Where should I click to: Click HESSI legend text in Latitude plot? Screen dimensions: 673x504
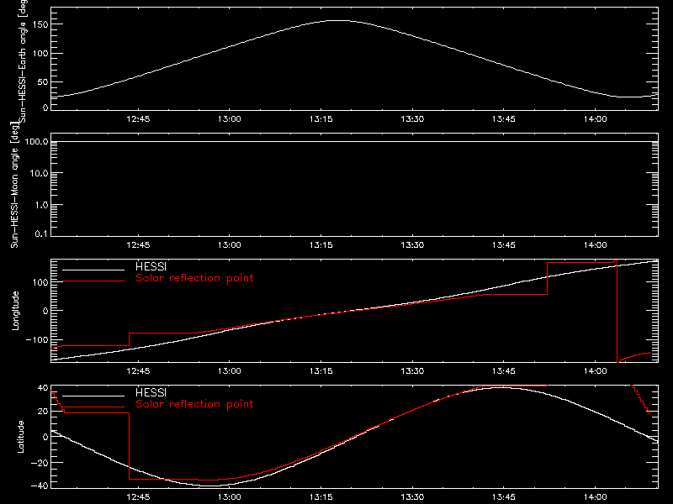(x=151, y=392)
